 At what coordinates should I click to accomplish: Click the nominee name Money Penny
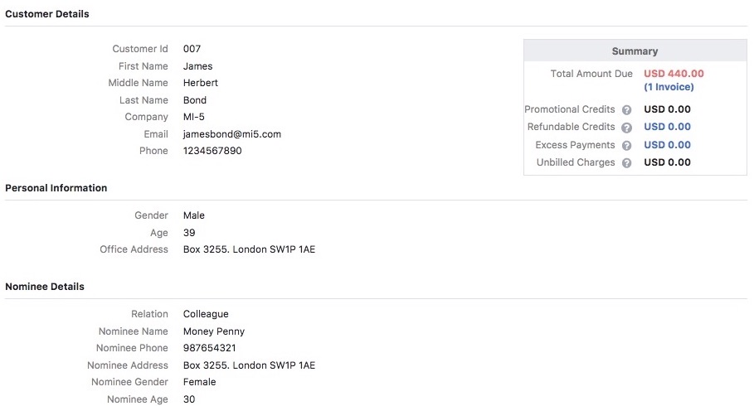coord(214,331)
